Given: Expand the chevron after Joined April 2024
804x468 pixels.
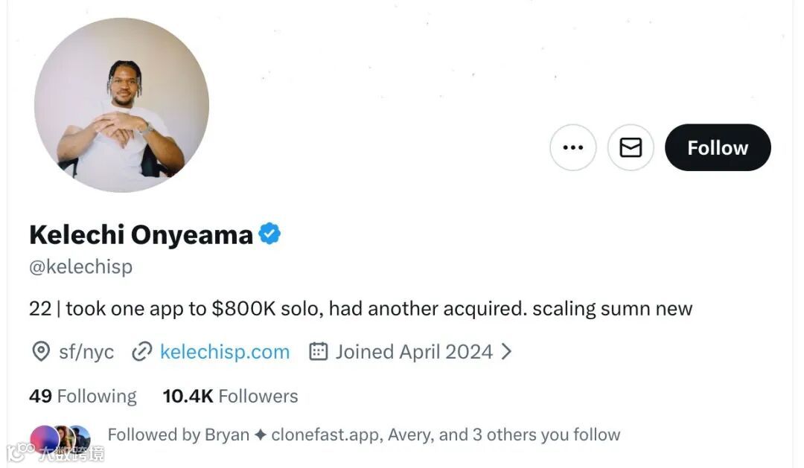Looking at the screenshot, I should [506, 351].
